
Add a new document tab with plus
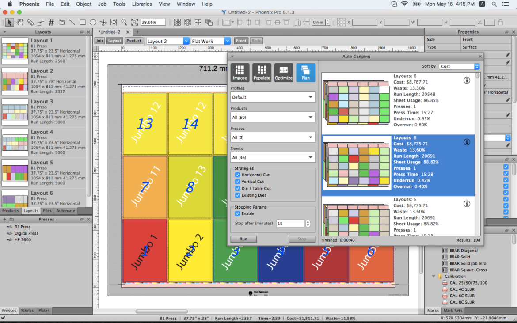click(137, 32)
